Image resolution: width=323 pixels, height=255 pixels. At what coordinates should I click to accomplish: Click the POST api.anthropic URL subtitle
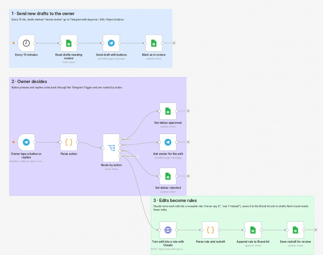click(168, 249)
